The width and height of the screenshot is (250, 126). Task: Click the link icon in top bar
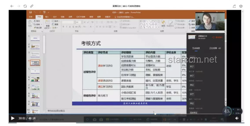[32, 6]
